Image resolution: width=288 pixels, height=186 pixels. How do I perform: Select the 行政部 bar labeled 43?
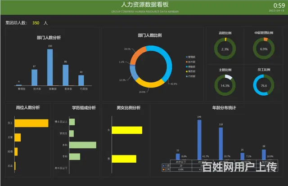pos(81,80)
